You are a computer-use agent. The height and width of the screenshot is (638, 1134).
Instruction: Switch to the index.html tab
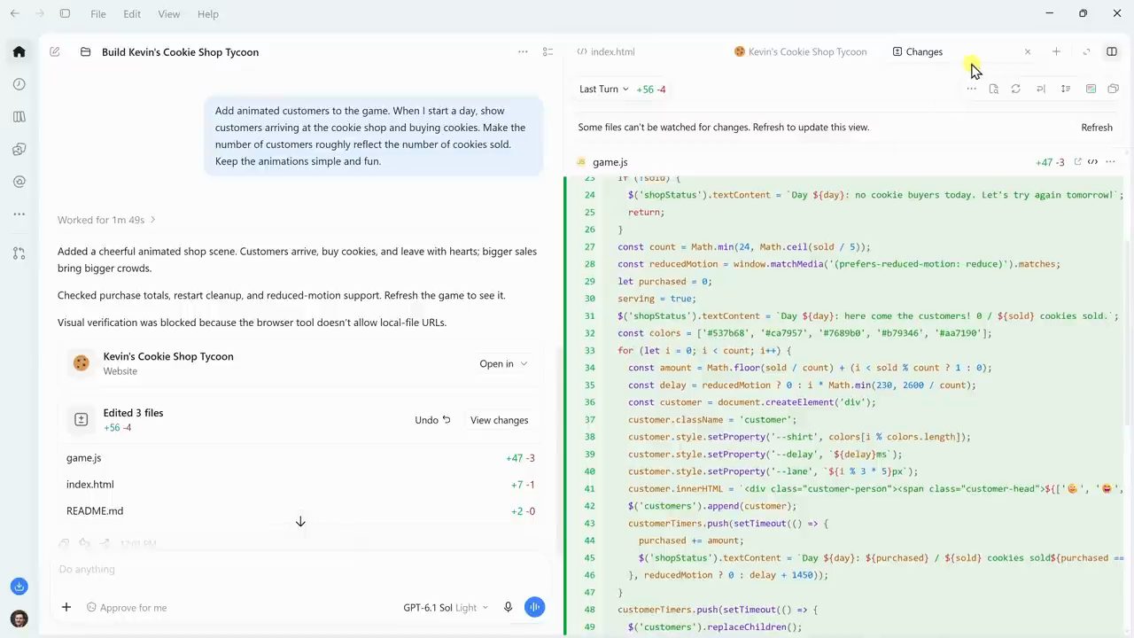tap(606, 51)
